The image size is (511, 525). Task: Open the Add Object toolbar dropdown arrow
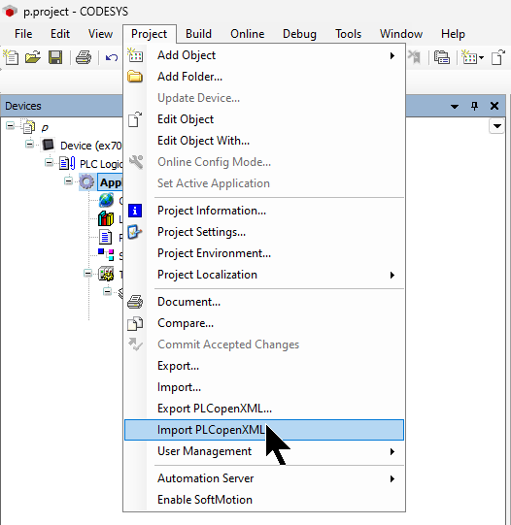click(x=481, y=58)
